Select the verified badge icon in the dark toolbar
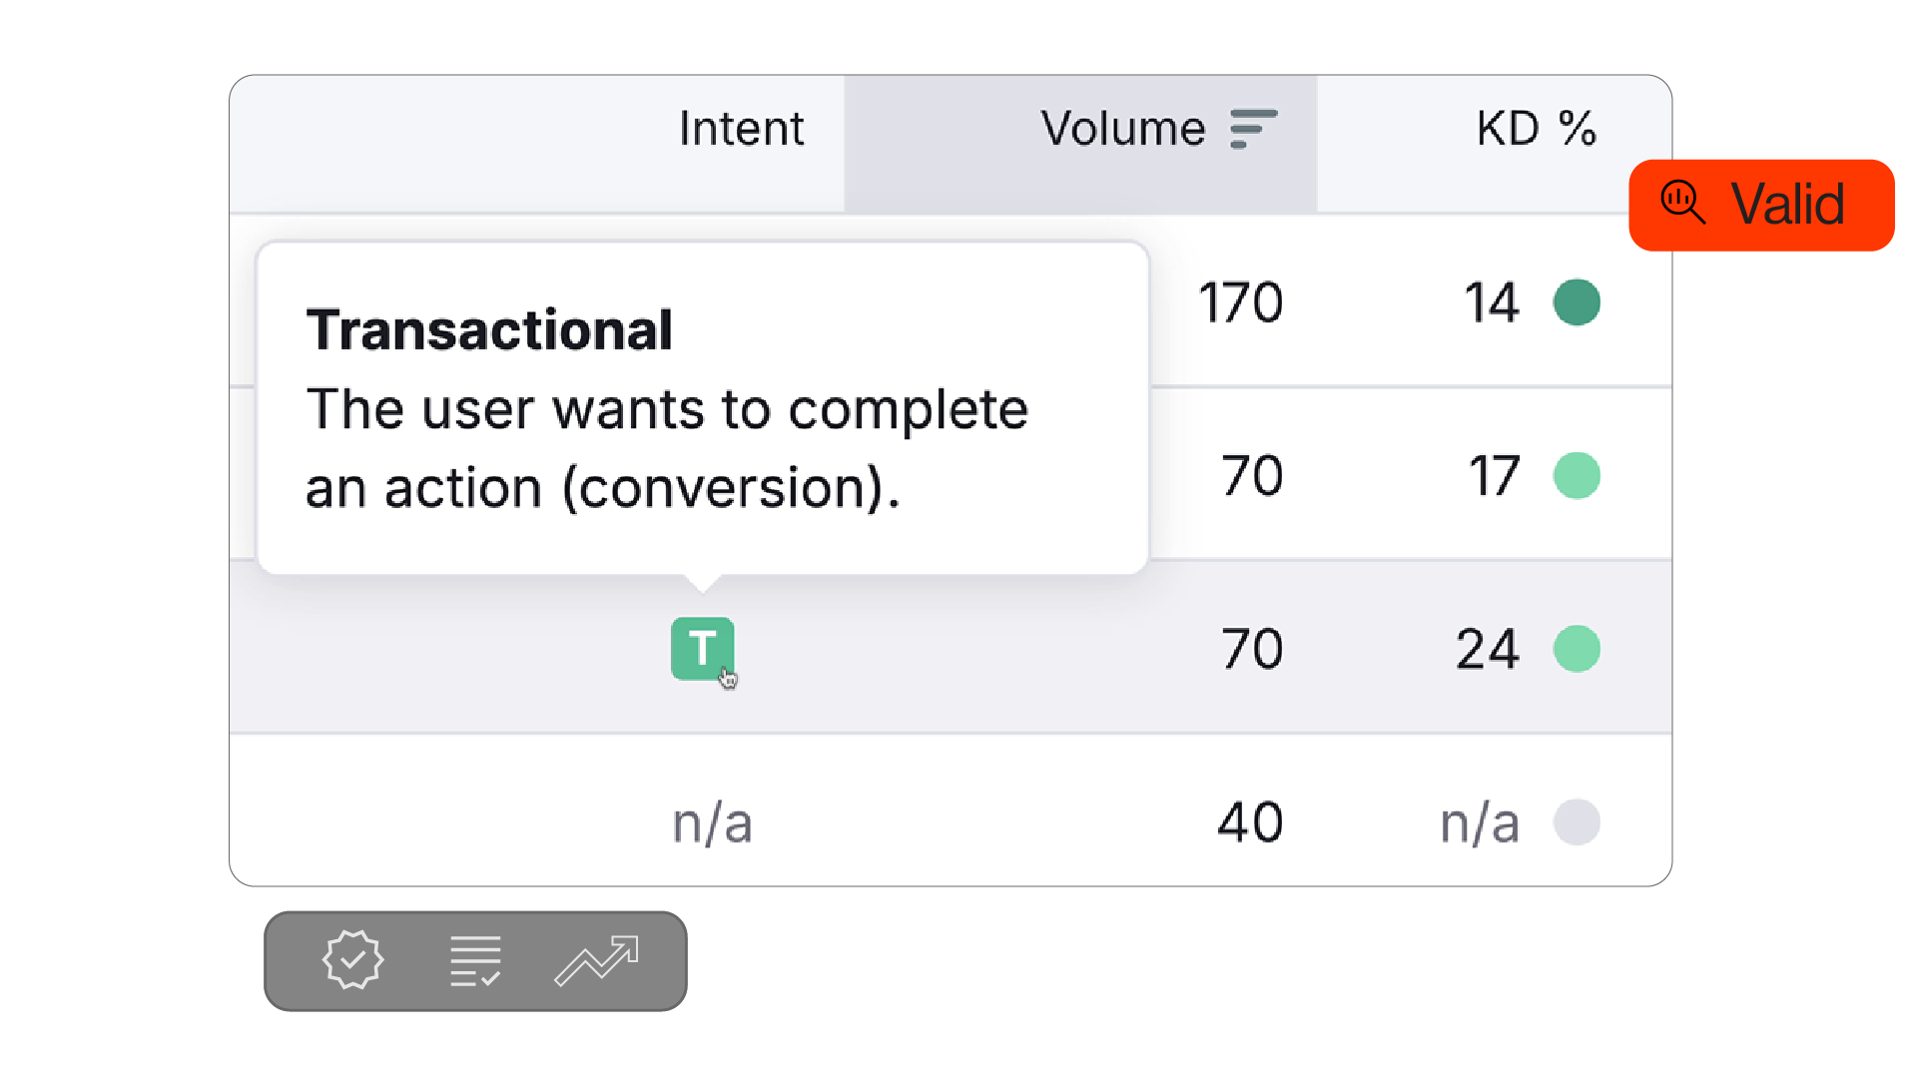Screen dimensions: 1917x1078 (352, 961)
